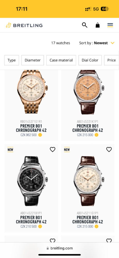Screen dimensions: 119x258
Task: Open the RB0145371G1R1 Premier B01 Chronograph title
Action: click(x=31, y=128)
